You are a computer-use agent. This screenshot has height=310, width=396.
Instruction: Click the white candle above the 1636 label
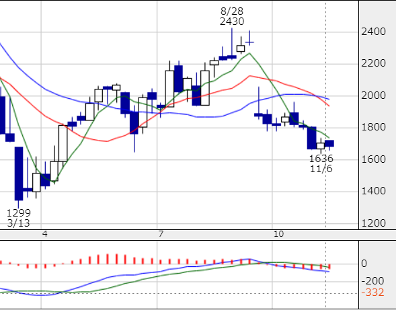click(321, 146)
